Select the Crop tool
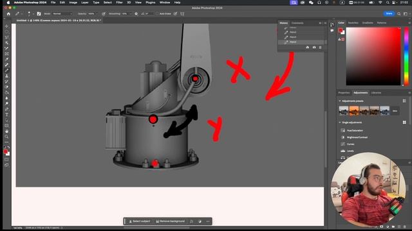 click(x=6, y=49)
